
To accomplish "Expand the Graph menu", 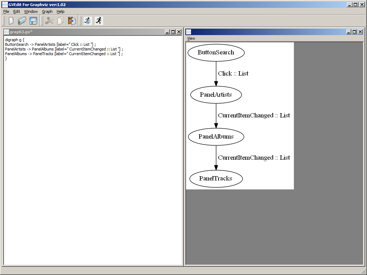I will (47, 11).
